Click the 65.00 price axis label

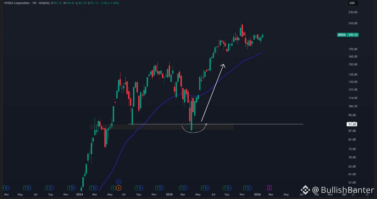coord(353,166)
